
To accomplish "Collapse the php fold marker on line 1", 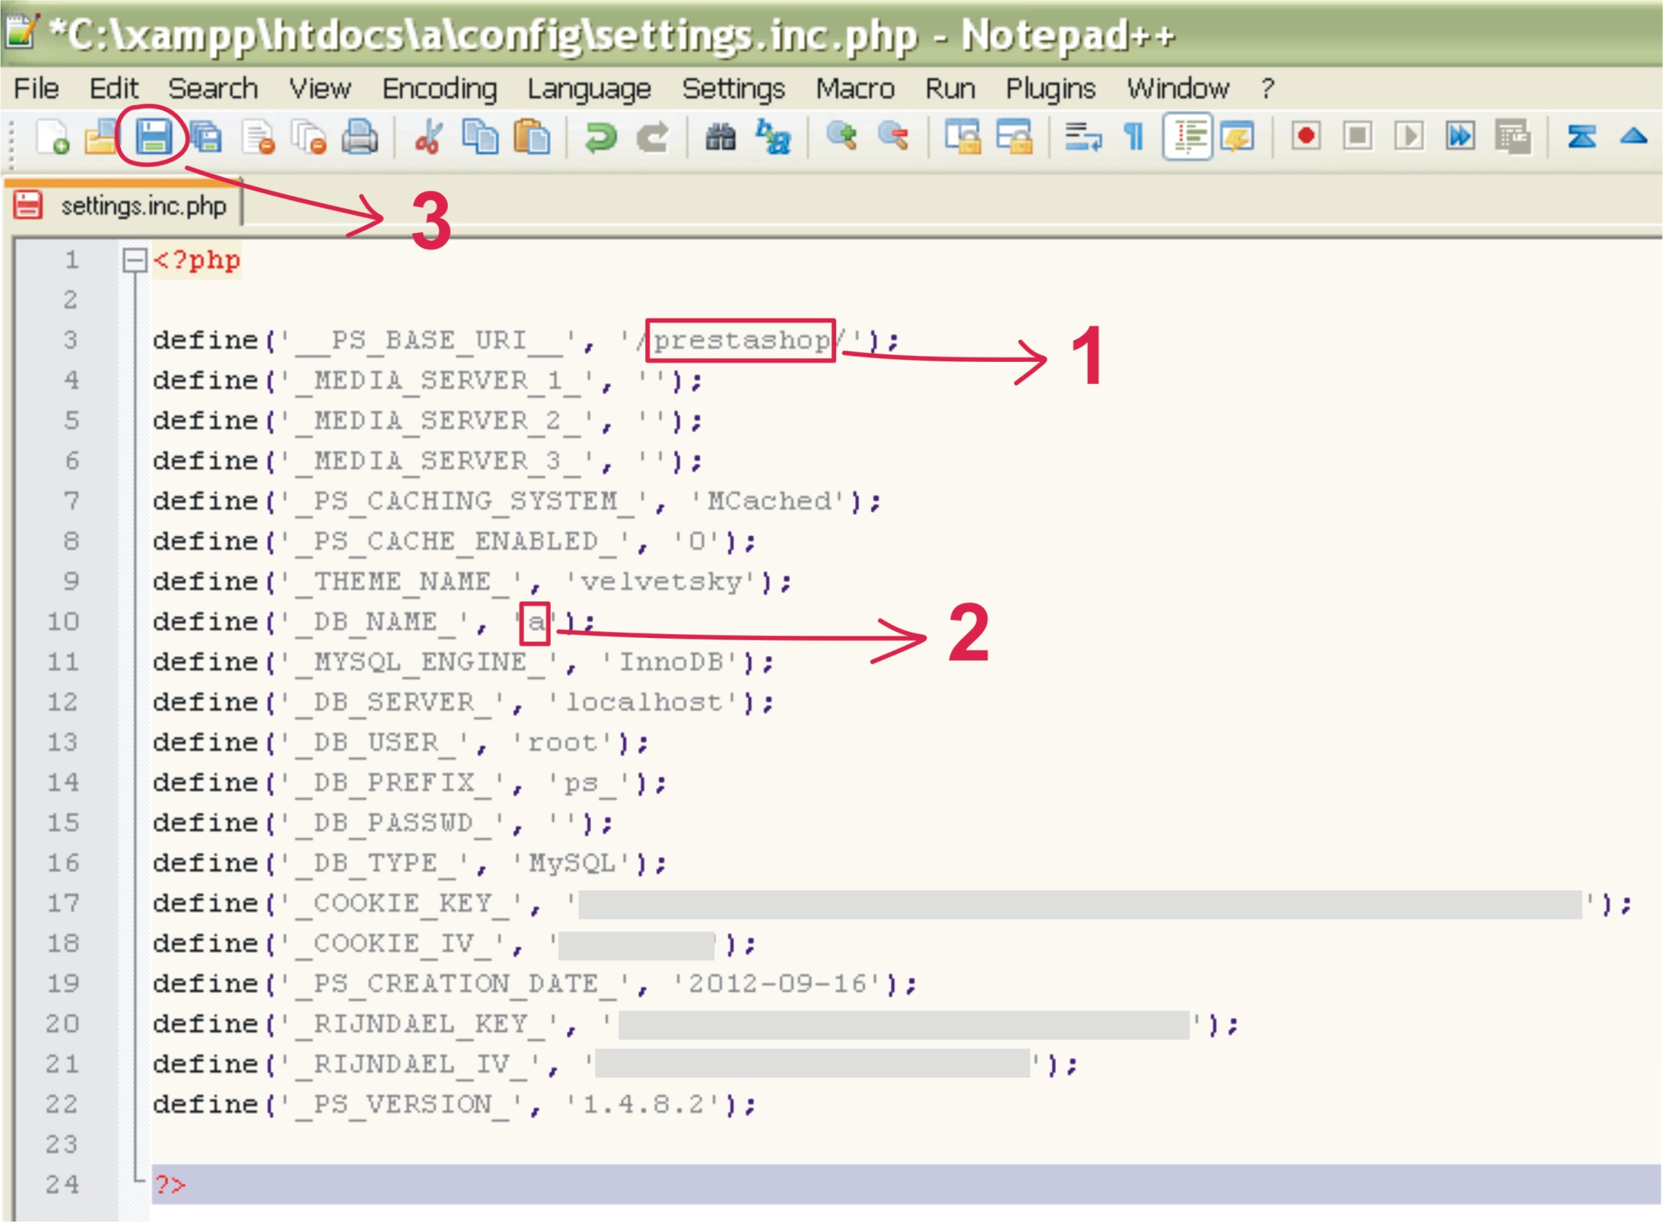I will (x=135, y=261).
